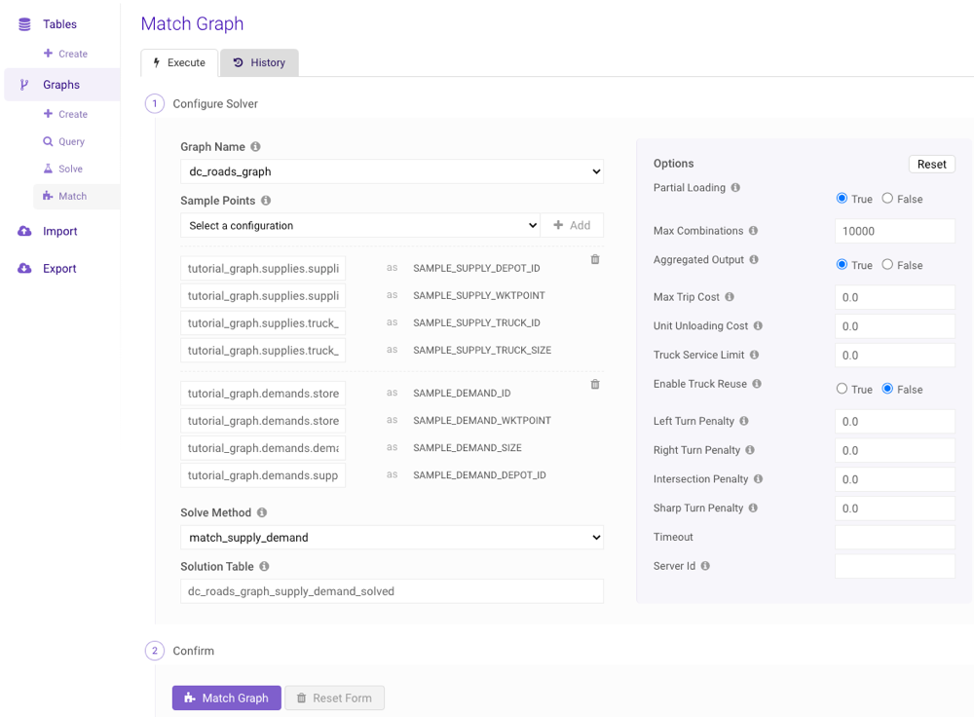Image resolution: width=974 pixels, height=717 pixels.
Task: Click the Match Graph button
Action: coord(226,698)
